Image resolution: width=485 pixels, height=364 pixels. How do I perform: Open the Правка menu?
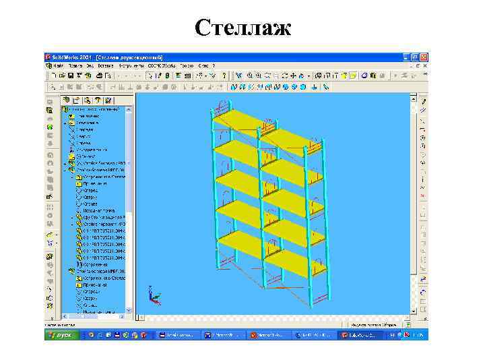(75, 66)
